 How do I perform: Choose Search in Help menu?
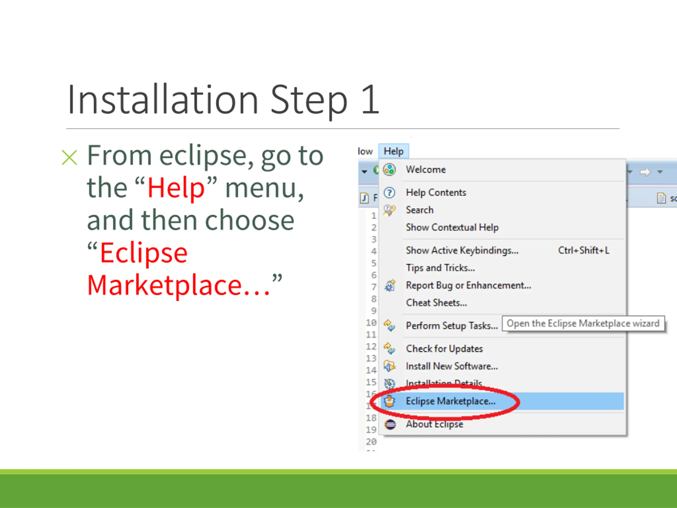click(x=502, y=210)
